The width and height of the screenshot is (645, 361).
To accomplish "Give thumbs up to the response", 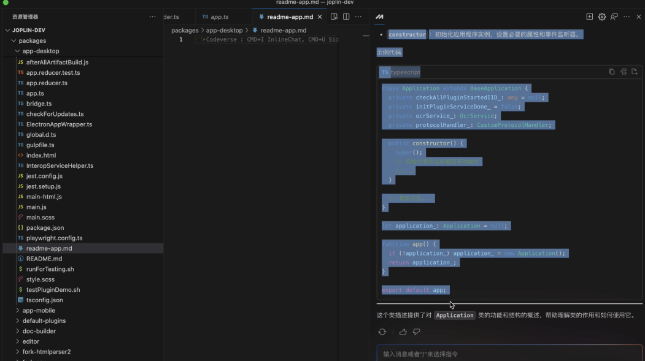I will 403,332.
